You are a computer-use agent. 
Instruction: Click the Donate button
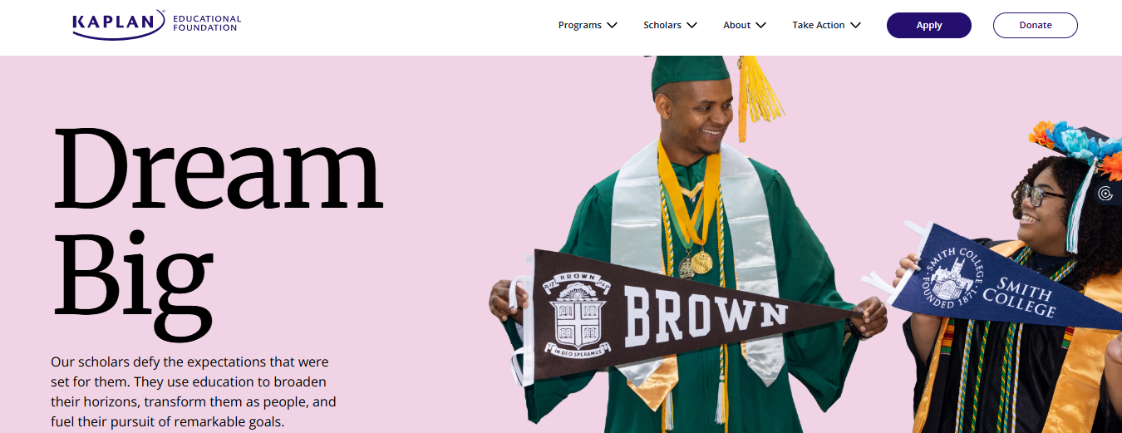[1036, 25]
